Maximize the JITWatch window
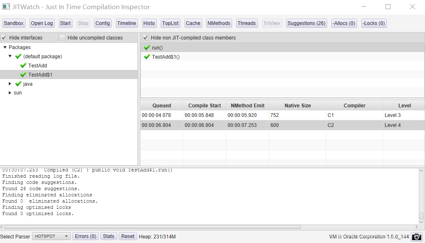This screenshot has width=425, height=243. pyautogui.click(x=388, y=7)
